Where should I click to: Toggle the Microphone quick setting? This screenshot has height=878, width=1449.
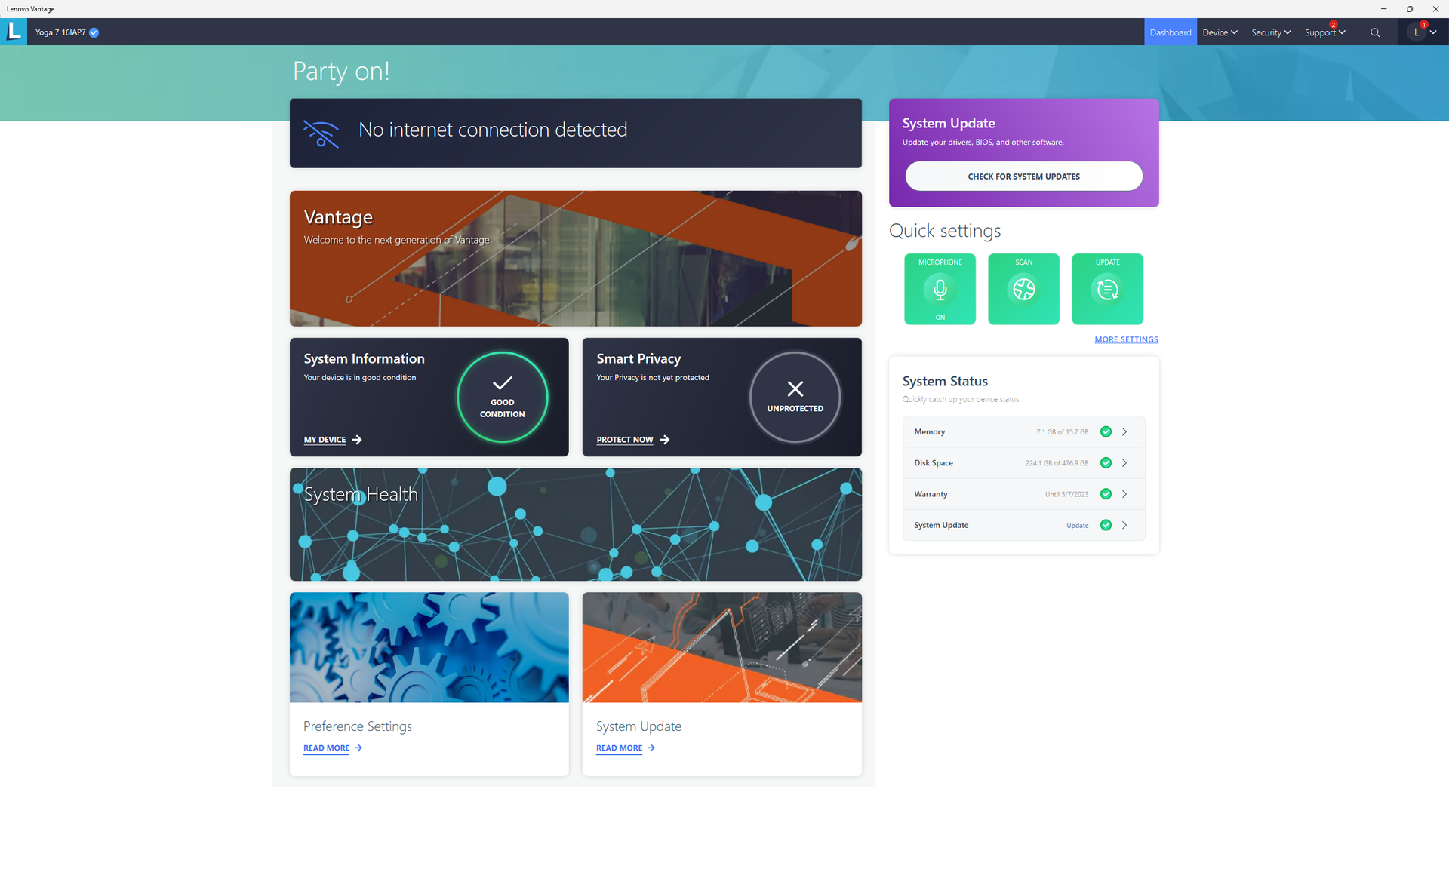(940, 289)
